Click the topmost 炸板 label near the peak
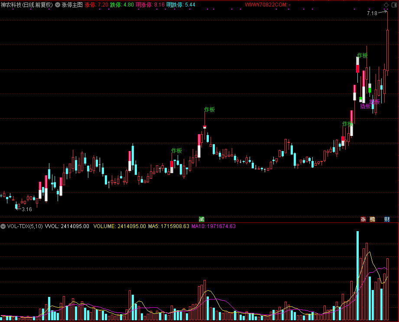 pos(362,55)
